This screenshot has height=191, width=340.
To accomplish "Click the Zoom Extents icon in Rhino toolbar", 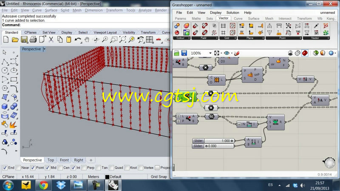I will tap(123, 39).
